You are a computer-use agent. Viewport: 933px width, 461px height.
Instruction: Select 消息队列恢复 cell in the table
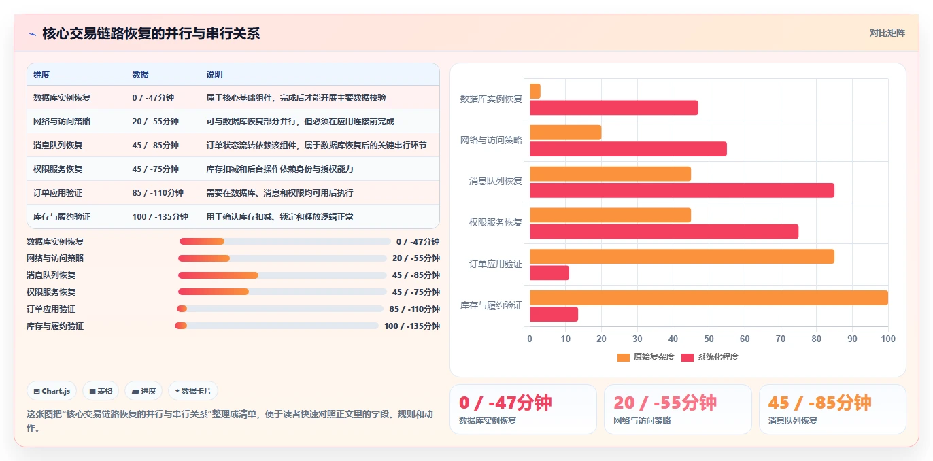pos(58,146)
